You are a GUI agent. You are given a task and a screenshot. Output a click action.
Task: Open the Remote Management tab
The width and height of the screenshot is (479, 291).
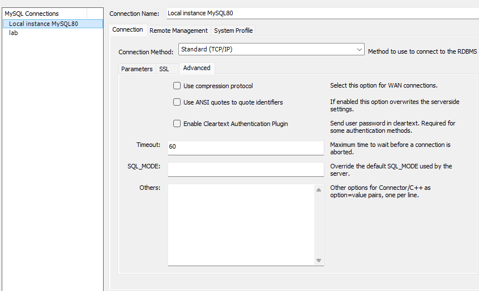tap(178, 31)
